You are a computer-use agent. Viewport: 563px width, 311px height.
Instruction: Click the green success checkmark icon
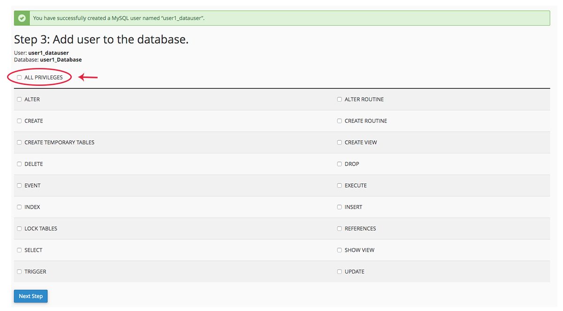[22, 18]
